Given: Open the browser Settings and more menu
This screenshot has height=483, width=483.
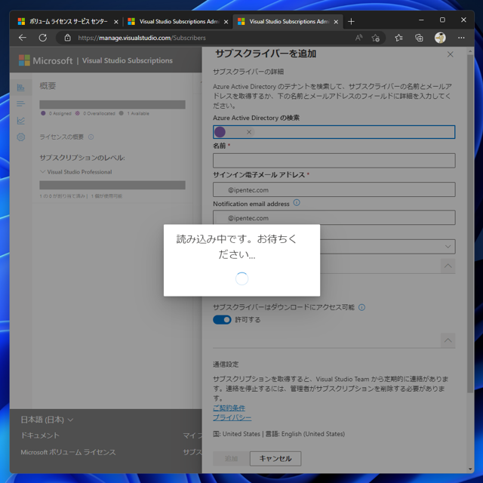Looking at the screenshot, I should point(461,38).
